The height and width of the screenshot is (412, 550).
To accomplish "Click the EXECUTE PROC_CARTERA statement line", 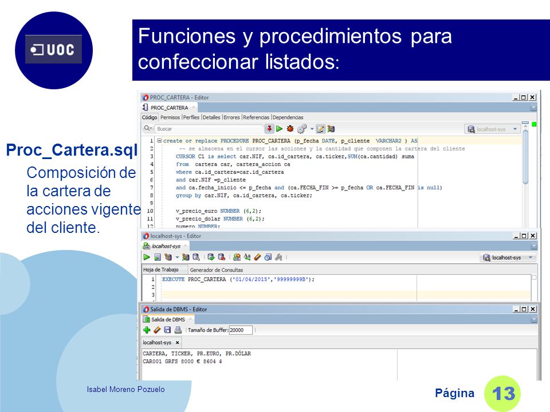I will coord(238,279).
